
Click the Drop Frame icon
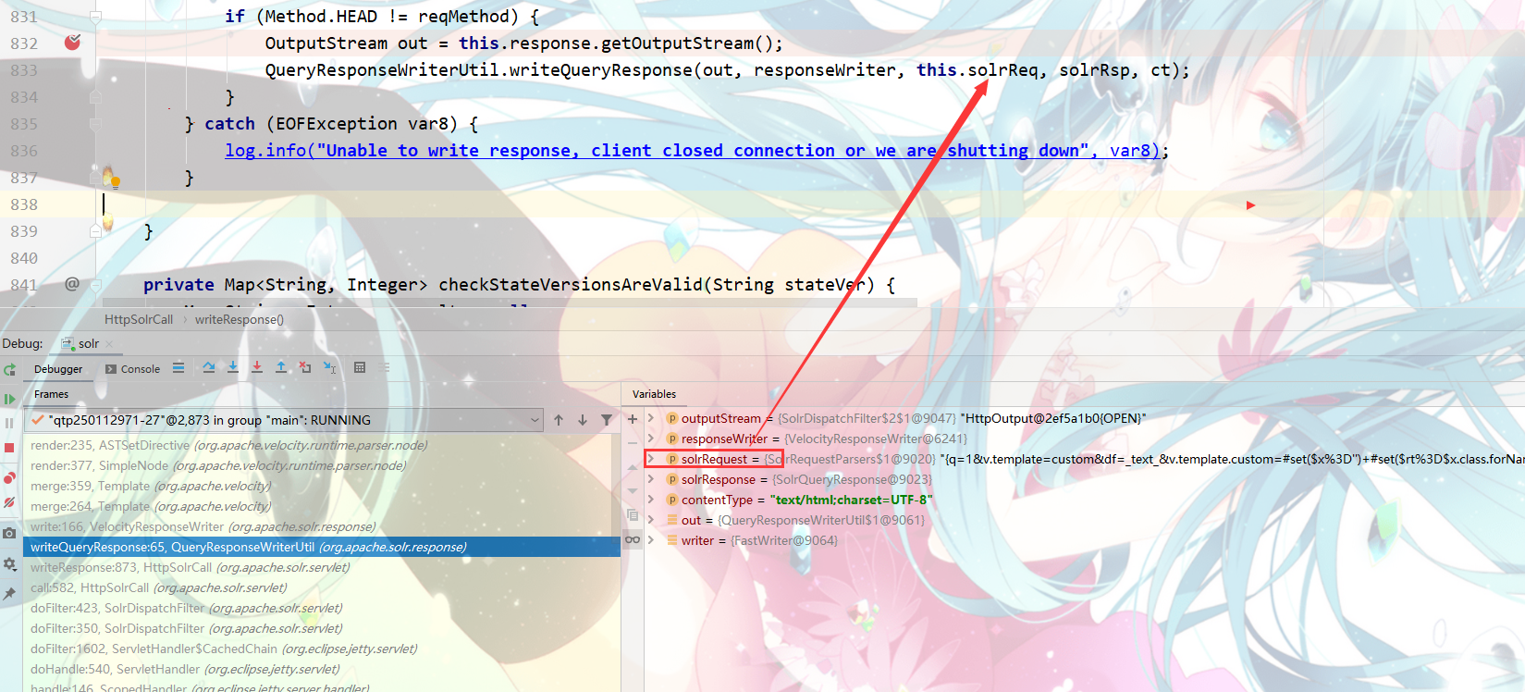305,367
